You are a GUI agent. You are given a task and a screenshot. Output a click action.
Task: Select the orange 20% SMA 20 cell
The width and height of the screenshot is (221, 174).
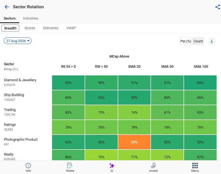click(134, 142)
